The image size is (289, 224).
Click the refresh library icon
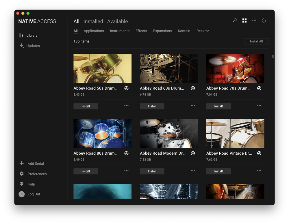[x=264, y=21]
